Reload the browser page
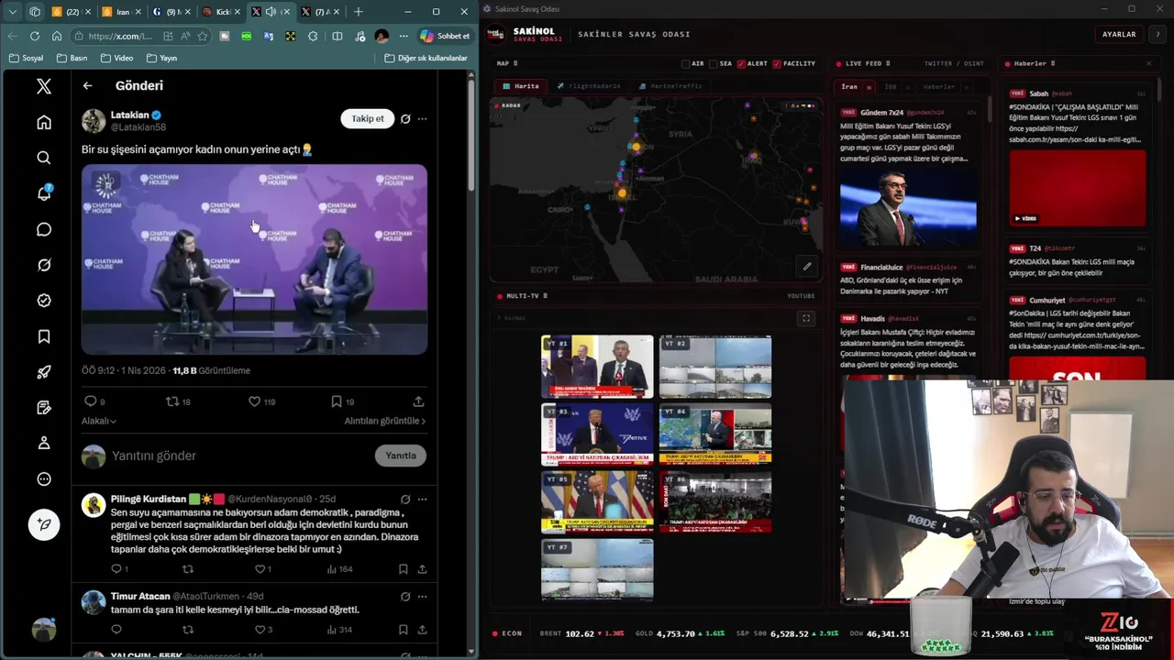1174x660 pixels. pos(34,36)
